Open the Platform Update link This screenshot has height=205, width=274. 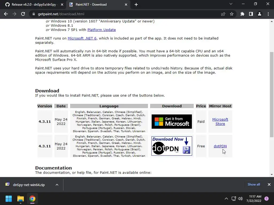point(101,30)
